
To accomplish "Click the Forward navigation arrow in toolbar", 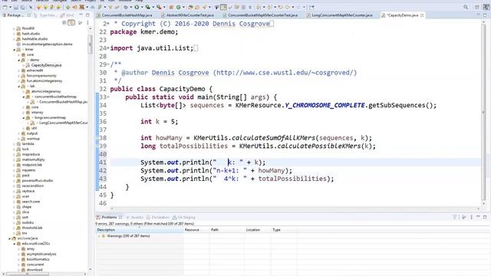I will click(298, 7).
